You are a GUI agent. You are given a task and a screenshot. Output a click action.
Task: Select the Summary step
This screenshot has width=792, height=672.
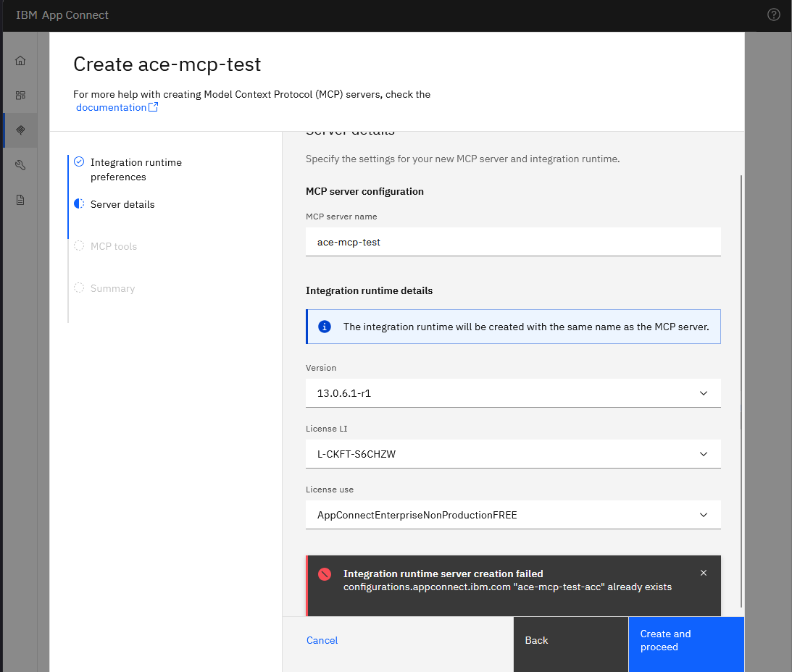point(112,288)
